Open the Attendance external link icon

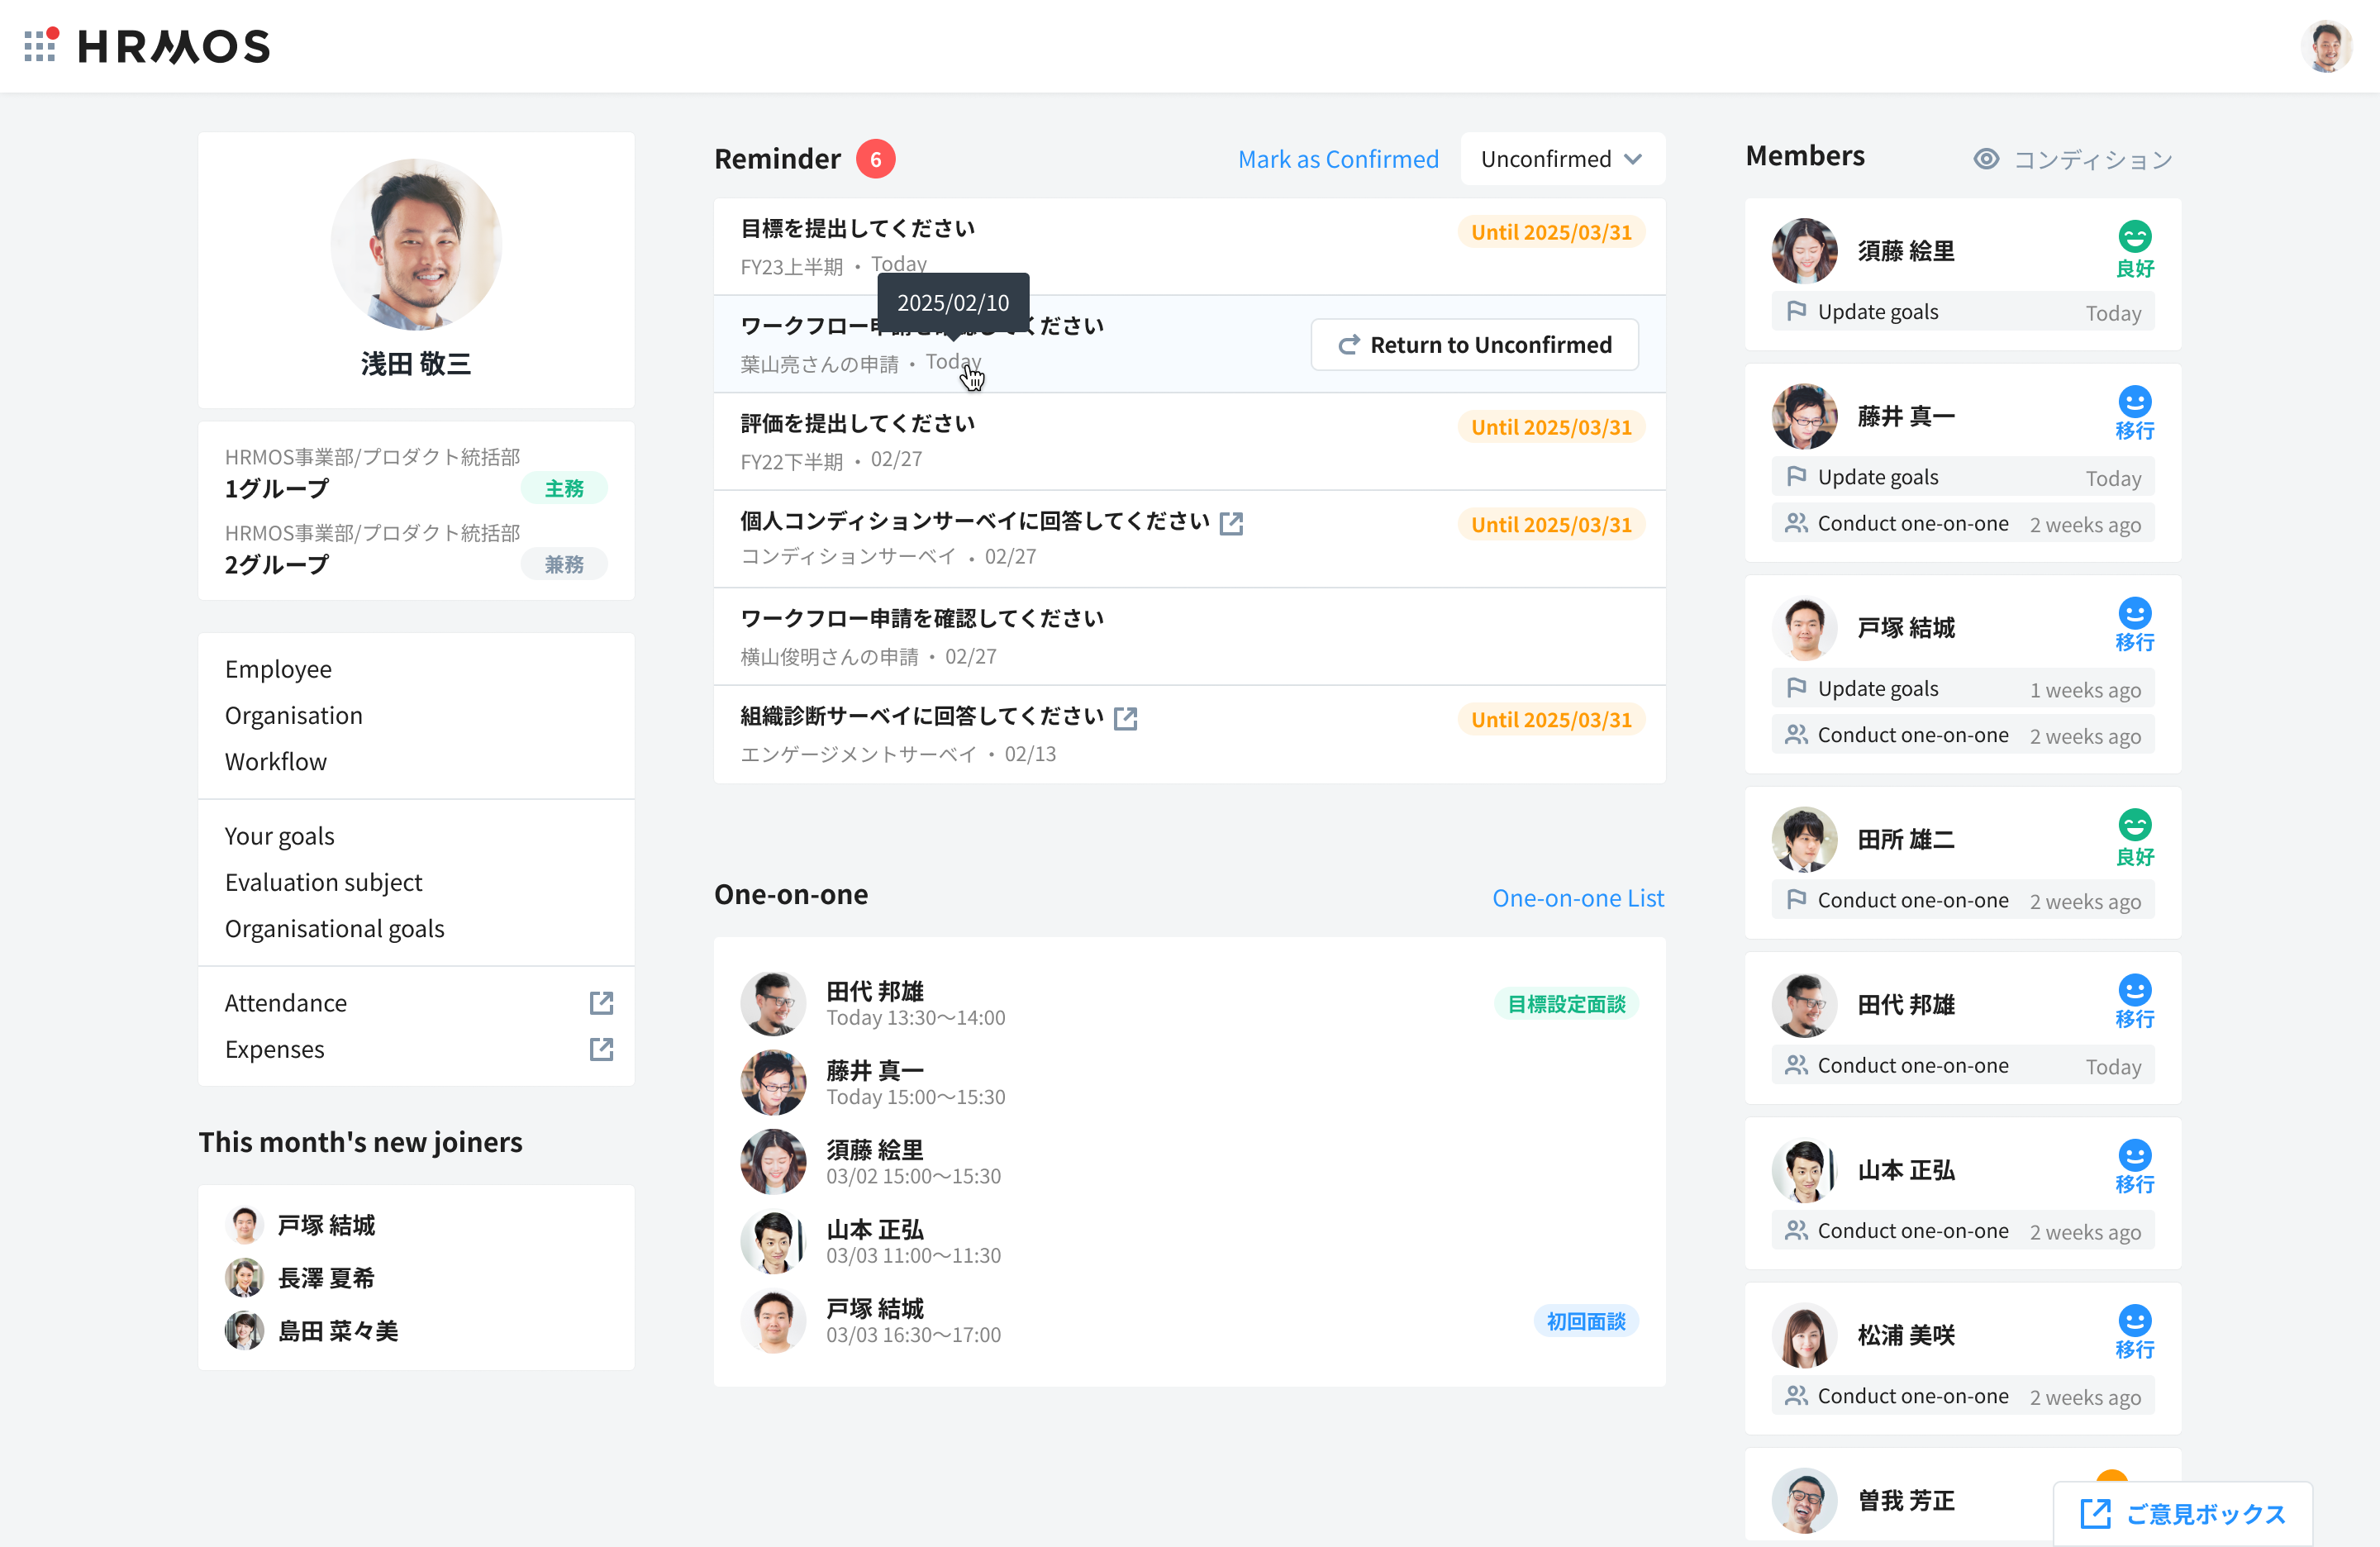[601, 1003]
